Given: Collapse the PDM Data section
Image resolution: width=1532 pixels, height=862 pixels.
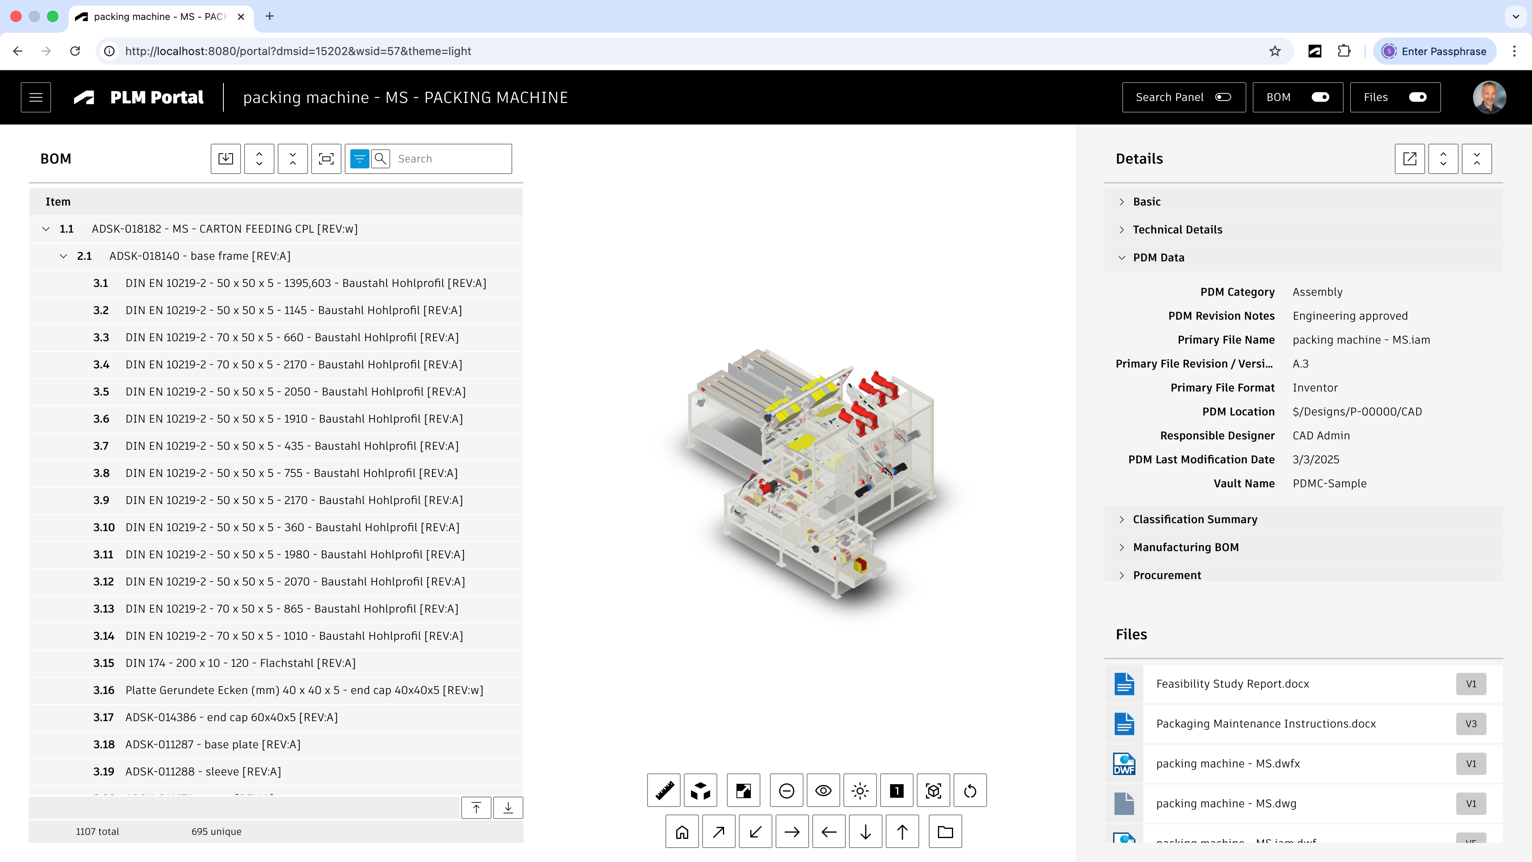Looking at the screenshot, I should click(1158, 257).
